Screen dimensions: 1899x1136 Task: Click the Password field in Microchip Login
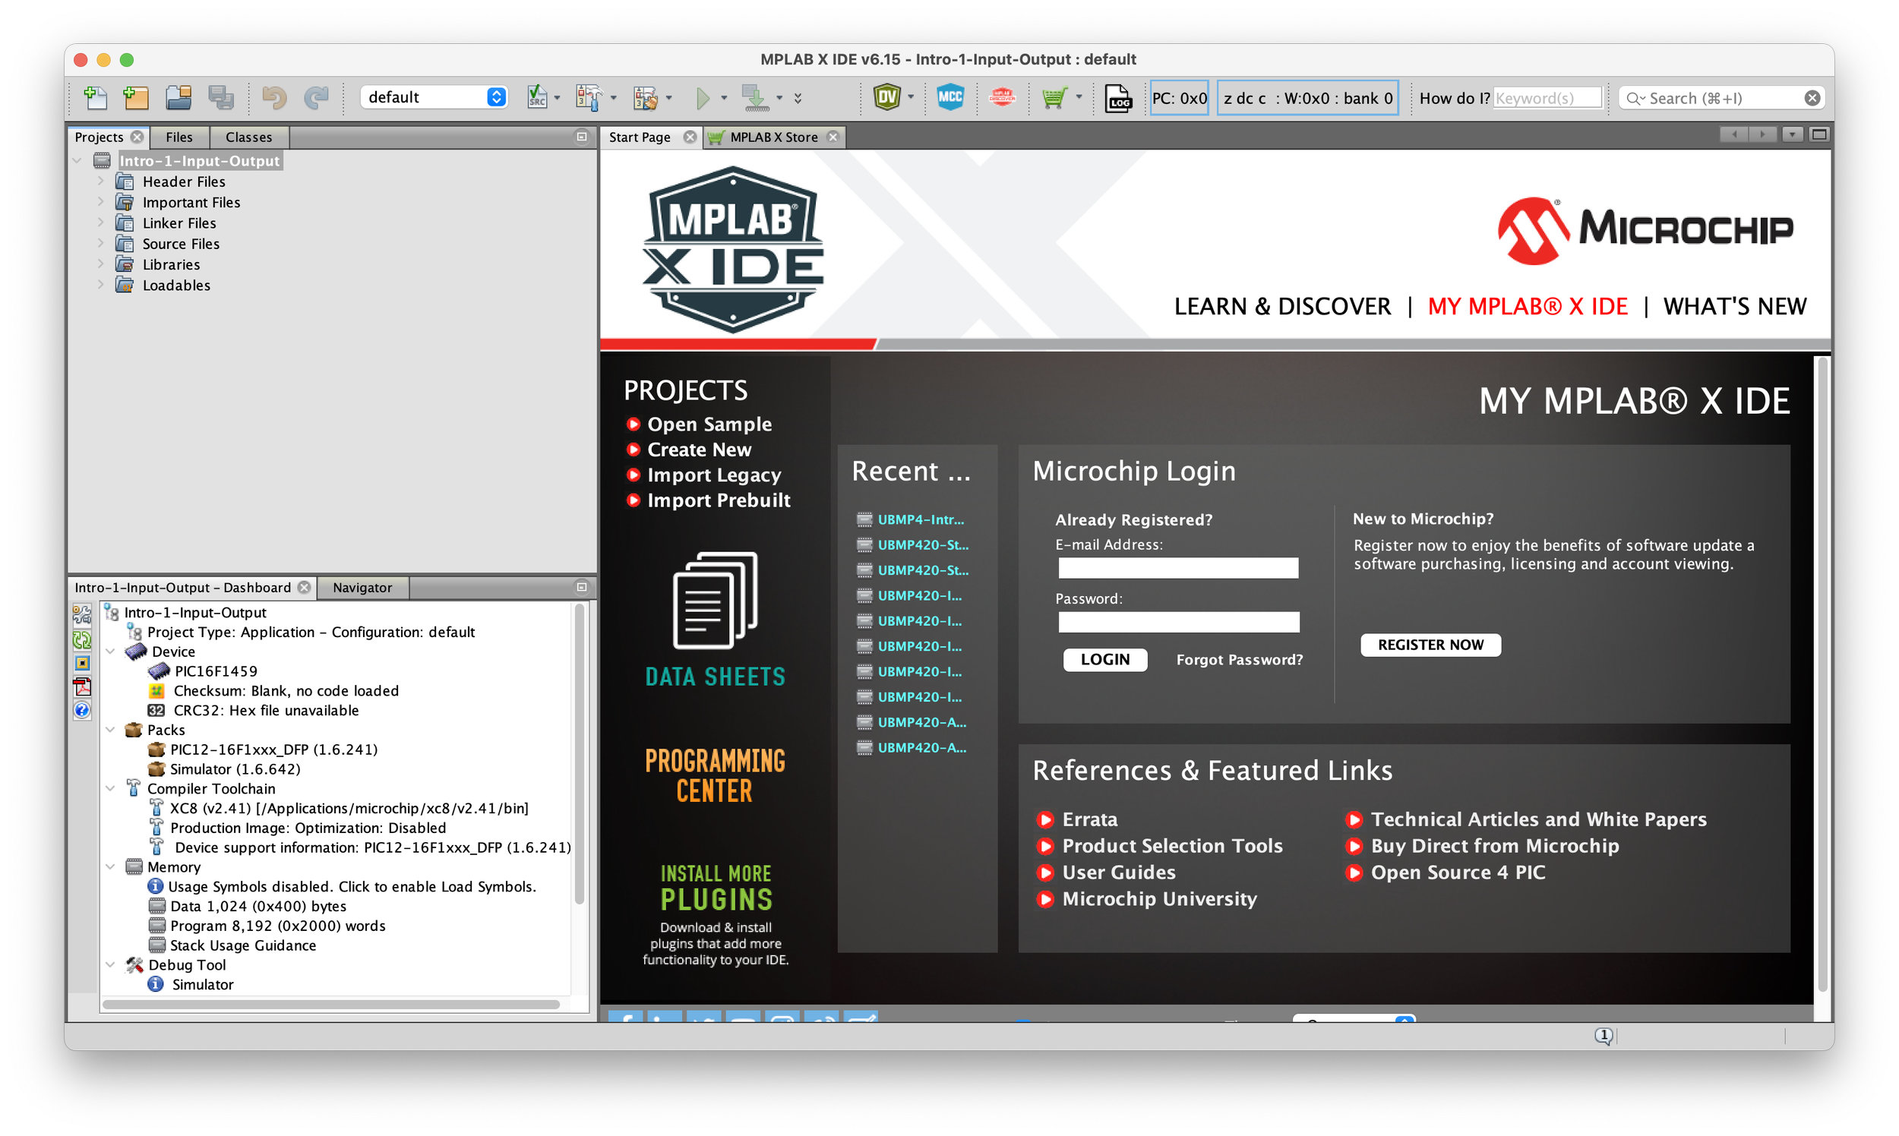1177,622
